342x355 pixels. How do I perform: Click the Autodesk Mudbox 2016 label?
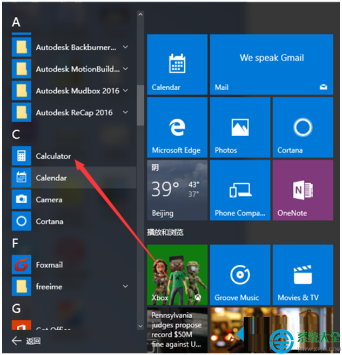click(77, 91)
